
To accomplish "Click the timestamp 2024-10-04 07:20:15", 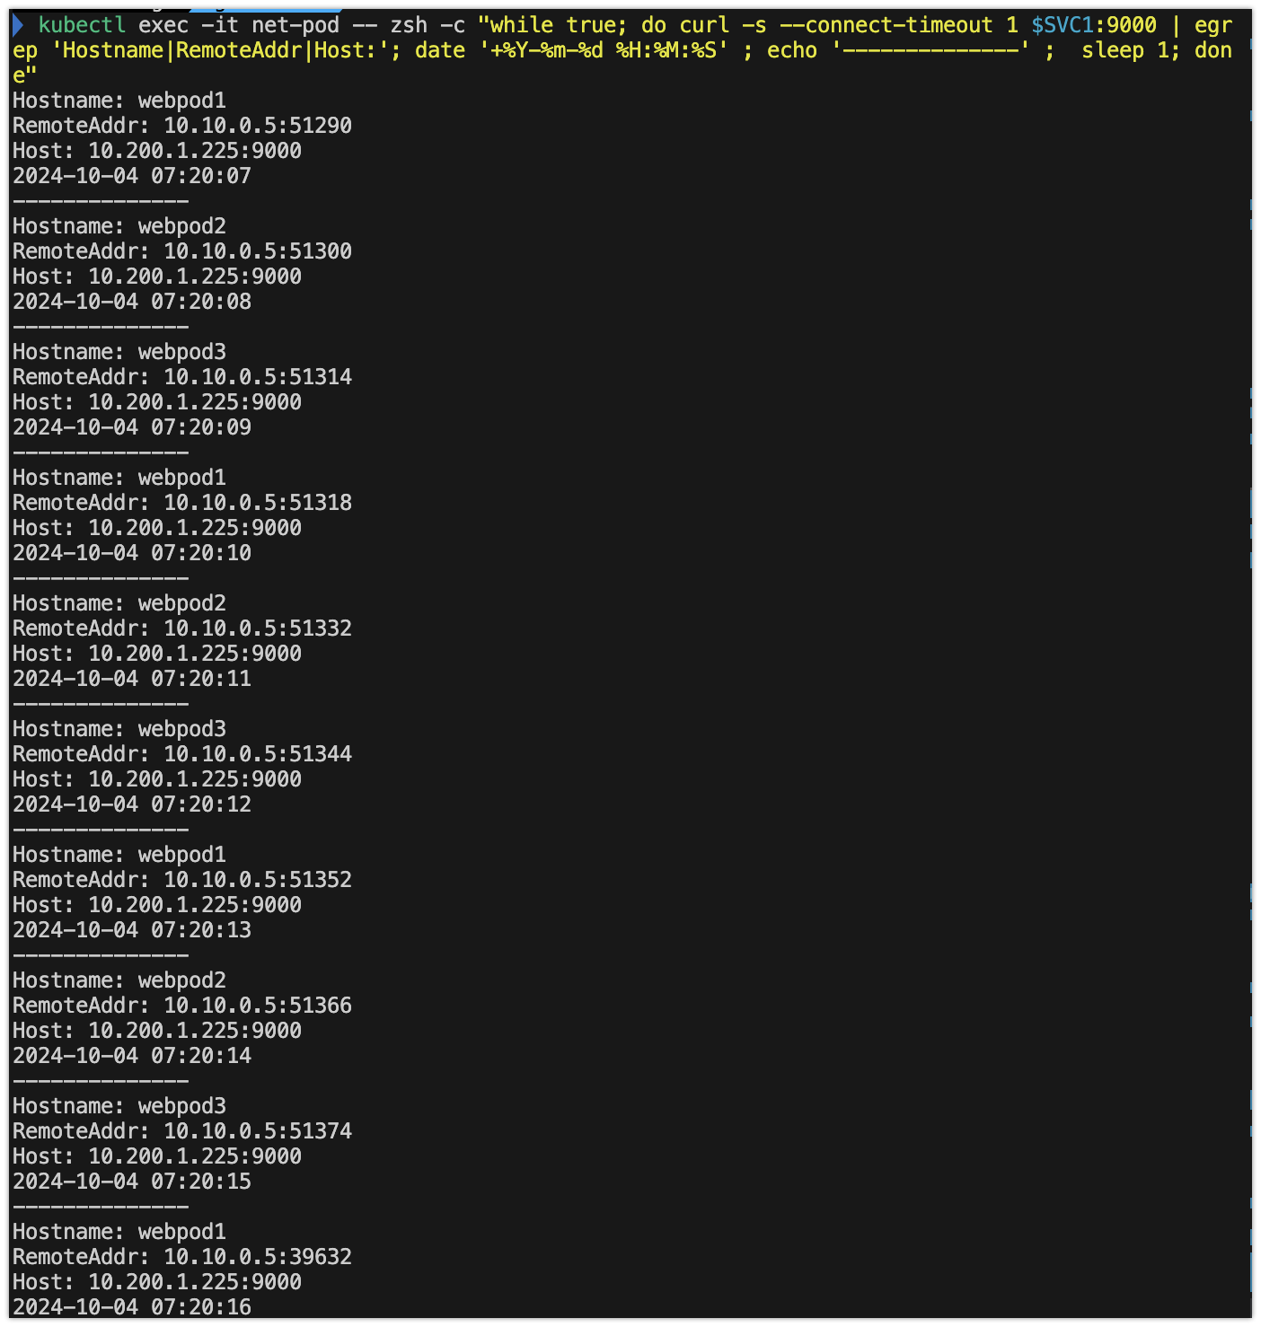I will (132, 1182).
